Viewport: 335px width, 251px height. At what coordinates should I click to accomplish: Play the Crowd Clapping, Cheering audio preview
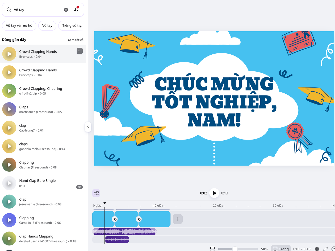coord(9,91)
